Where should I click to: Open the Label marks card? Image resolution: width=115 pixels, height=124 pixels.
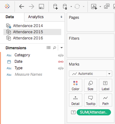pos(105,85)
